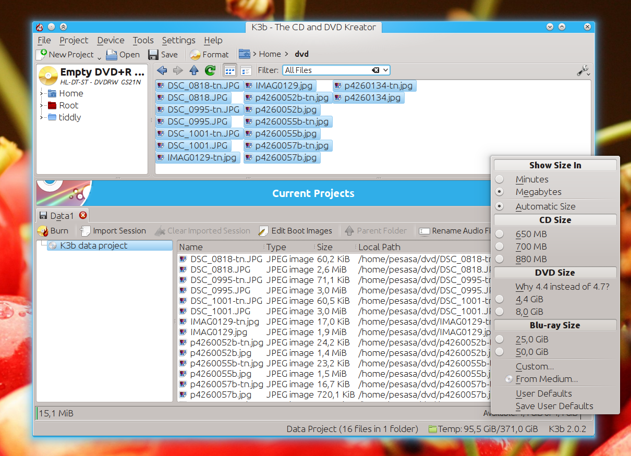
Task: Reload the folder with the green refresh icon
Action: coord(210,70)
